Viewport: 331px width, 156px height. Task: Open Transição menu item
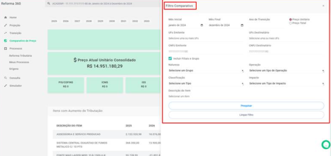[15, 33]
